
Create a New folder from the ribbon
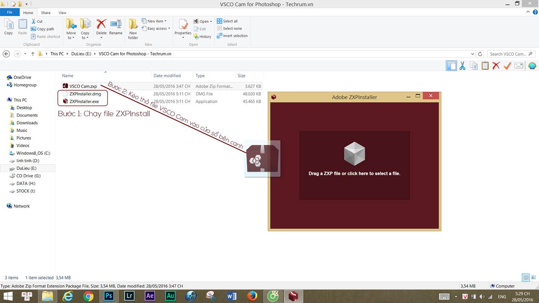tap(133, 29)
